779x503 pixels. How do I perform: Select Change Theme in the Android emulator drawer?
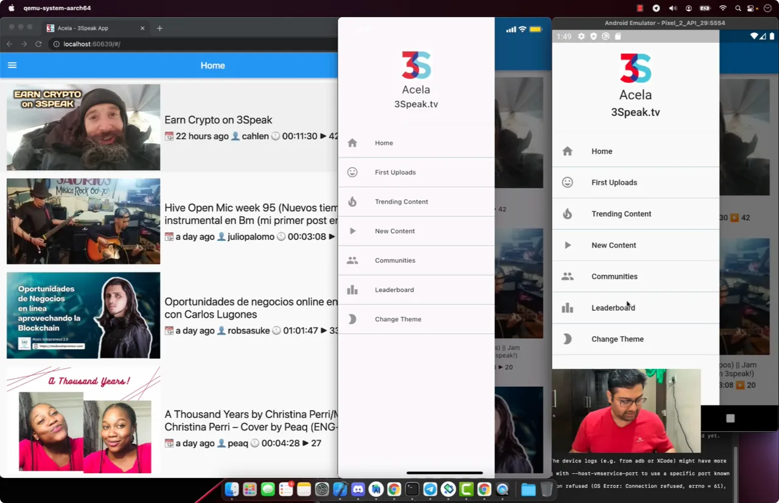pos(635,339)
